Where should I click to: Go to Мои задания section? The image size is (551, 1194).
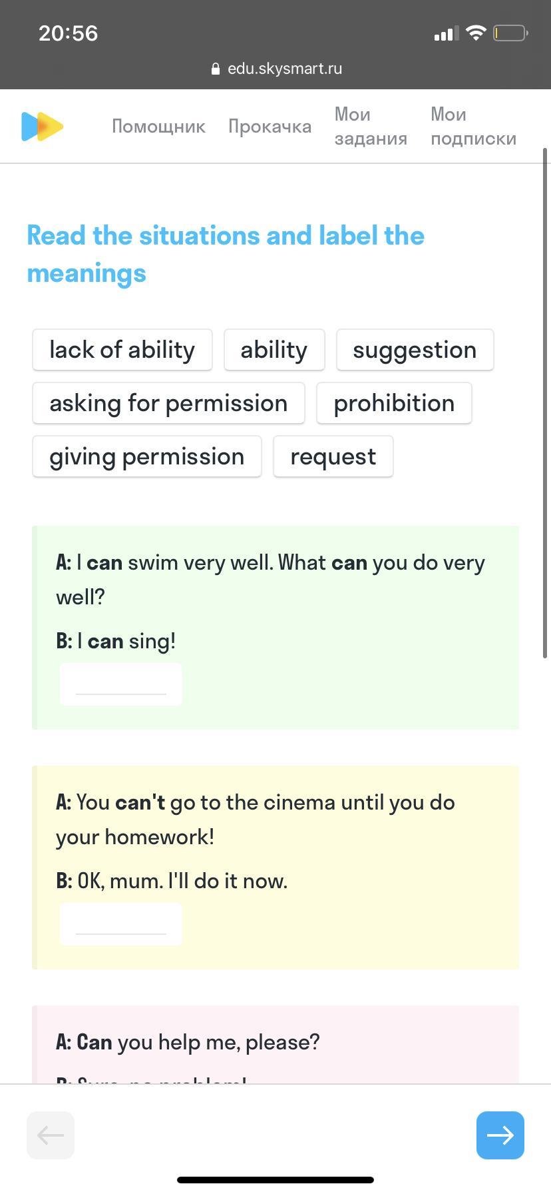click(371, 127)
